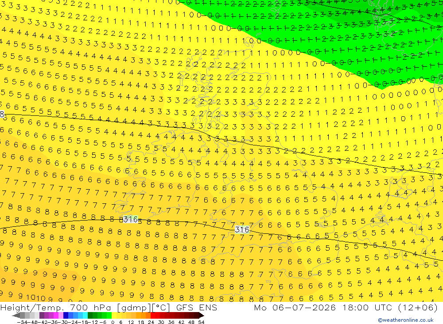Open the weatheronline.co.uk copyright link
Image resolution: width=443 pixels, height=324 pixels.
pyautogui.click(x=405, y=320)
